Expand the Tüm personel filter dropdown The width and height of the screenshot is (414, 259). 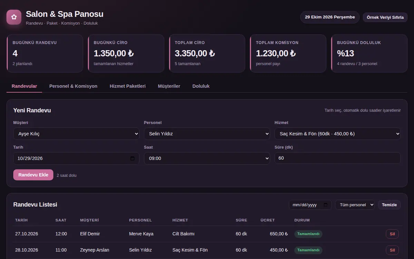pyautogui.click(x=355, y=205)
